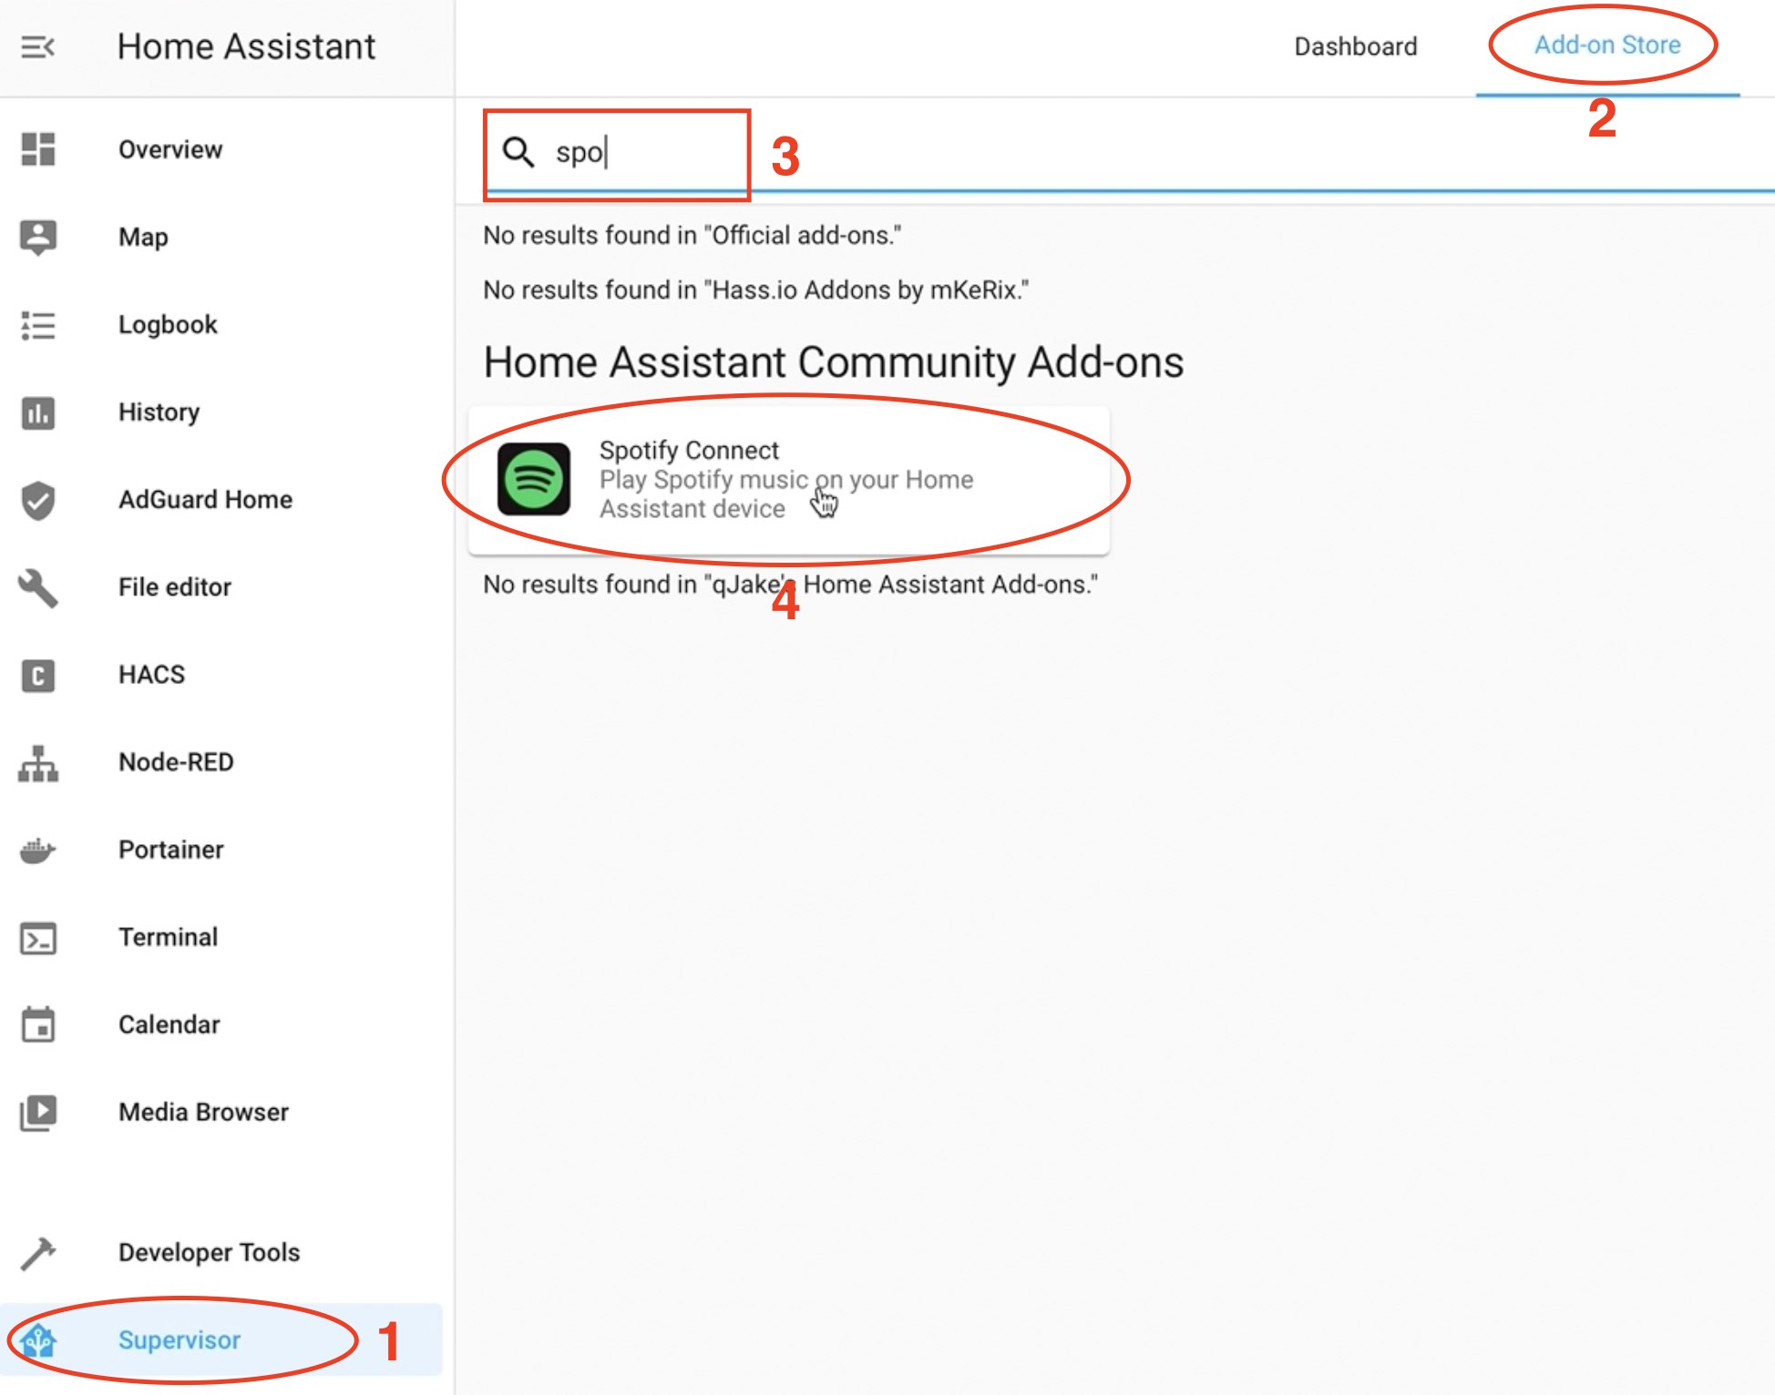Collapse the sidebar using the menu icon
This screenshot has height=1395, width=1775.
click(38, 46)
